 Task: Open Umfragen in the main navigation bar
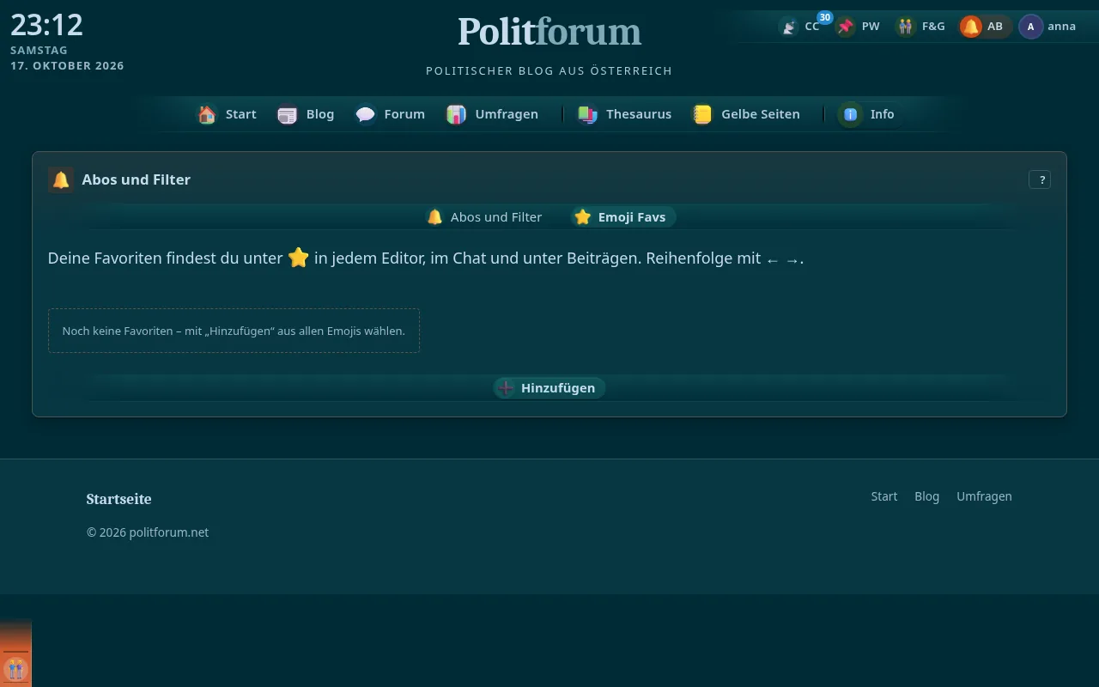(x=493, y=114)
